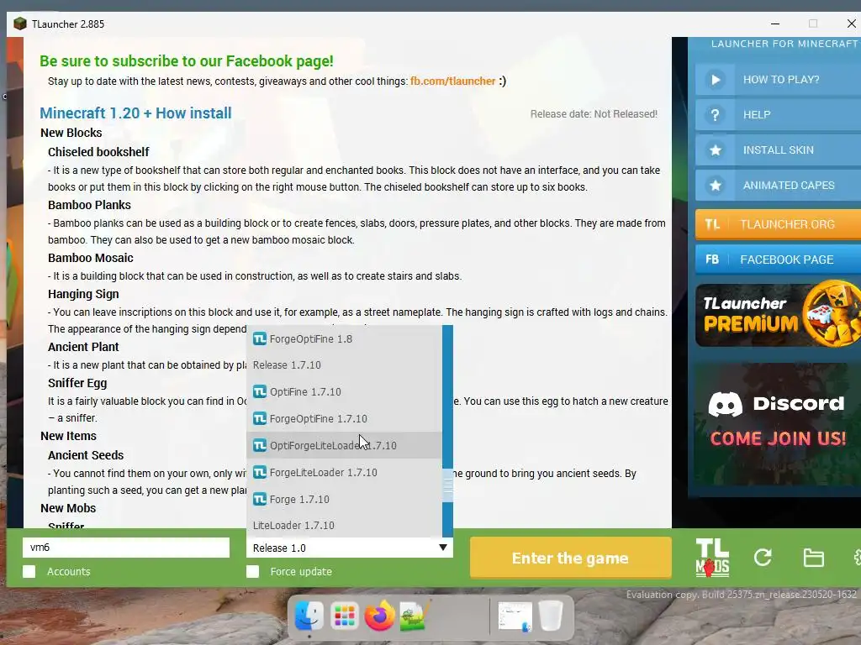Click Chiseled bookshelf heading text

(98, 152)
